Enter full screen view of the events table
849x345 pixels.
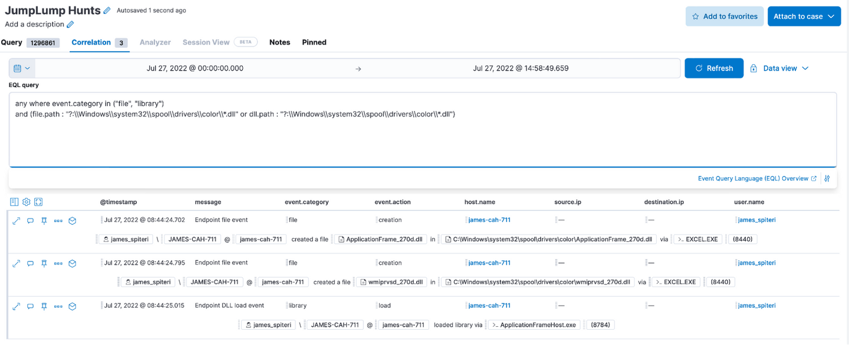(x=38, y=202)
